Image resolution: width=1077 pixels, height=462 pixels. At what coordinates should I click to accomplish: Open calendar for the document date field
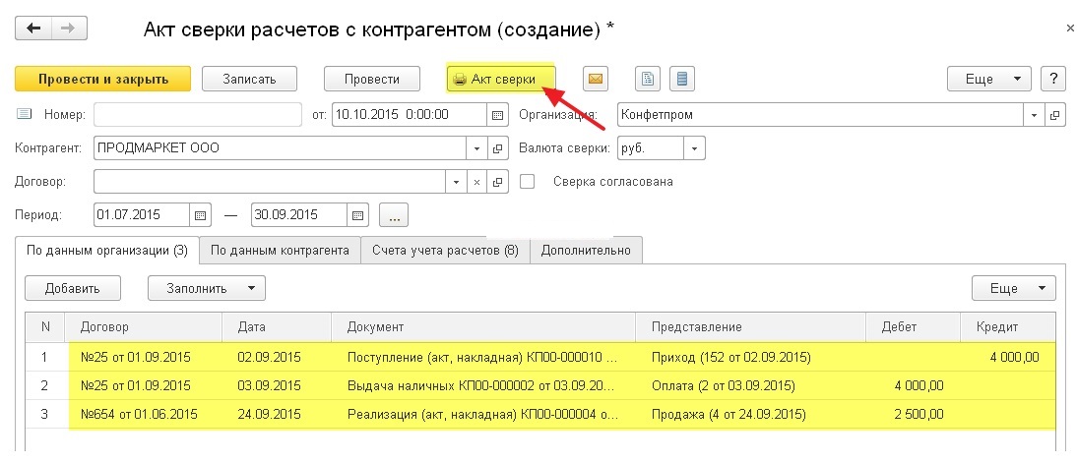click(498, 115)
